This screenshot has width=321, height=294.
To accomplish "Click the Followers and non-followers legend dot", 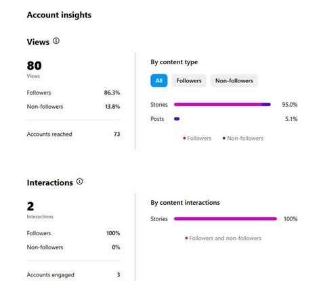I will click(186, 238).
